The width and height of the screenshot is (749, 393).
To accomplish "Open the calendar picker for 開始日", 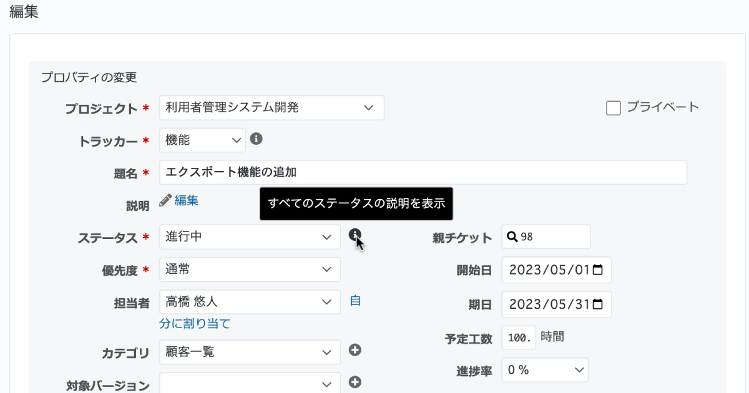I will pos(597,270).
